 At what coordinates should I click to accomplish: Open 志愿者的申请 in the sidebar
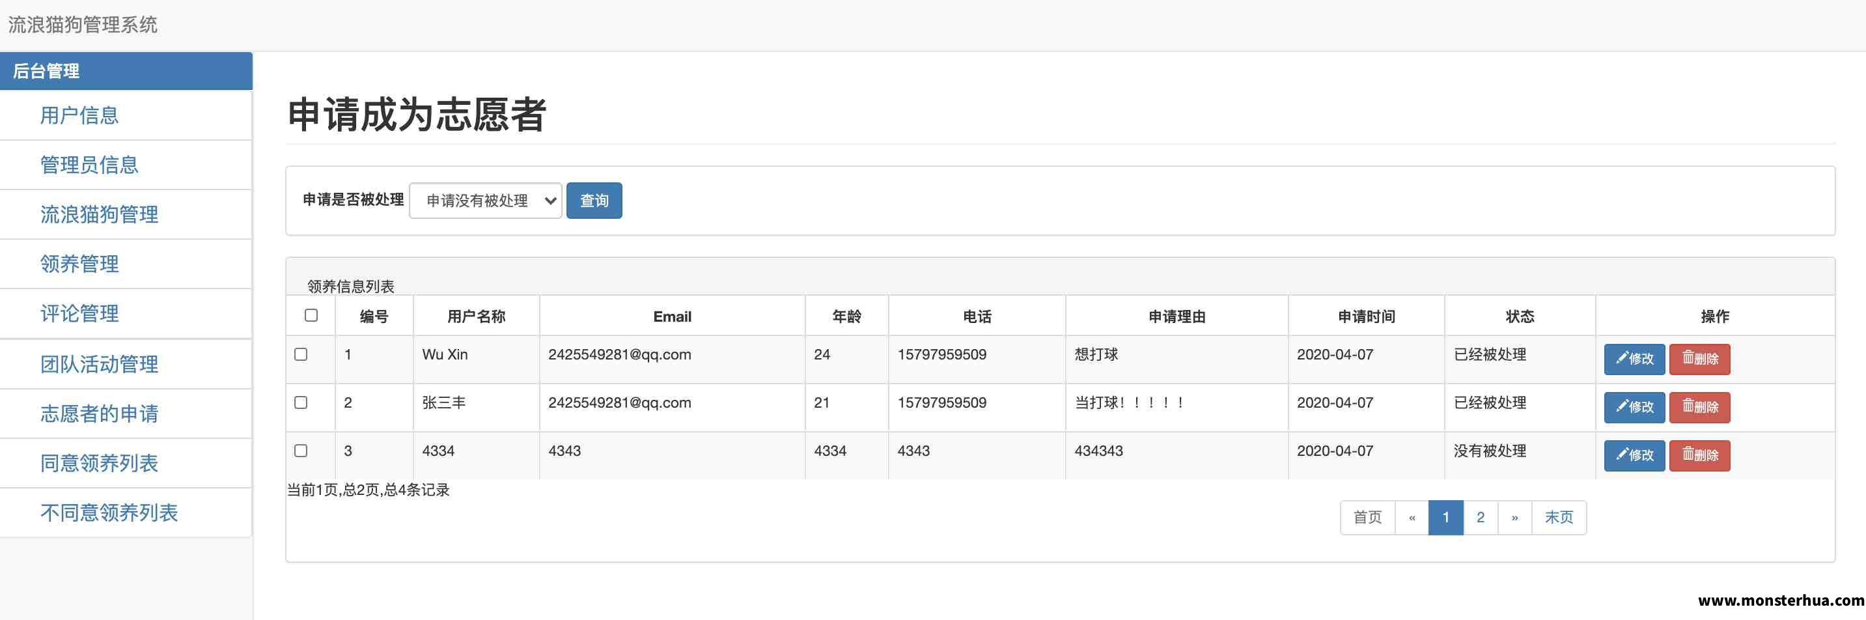tap(126, 414)
